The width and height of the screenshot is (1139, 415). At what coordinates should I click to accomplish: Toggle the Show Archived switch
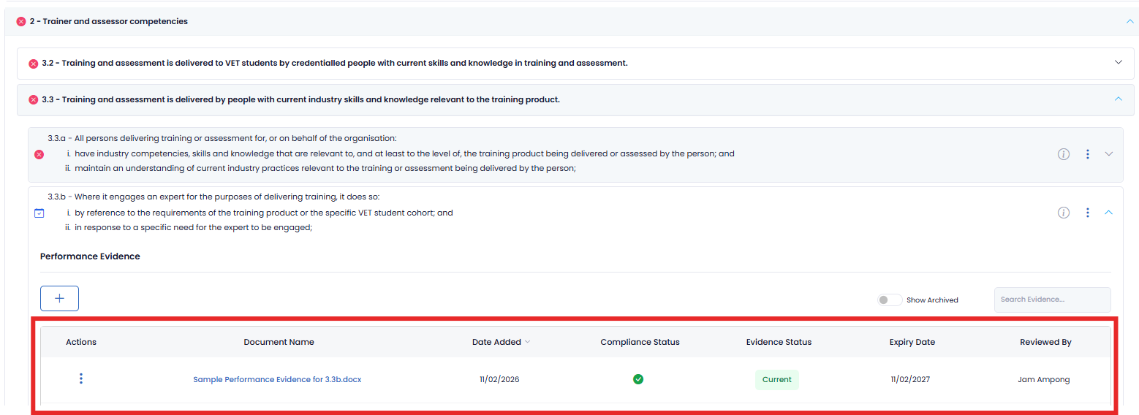pos(889,300)
